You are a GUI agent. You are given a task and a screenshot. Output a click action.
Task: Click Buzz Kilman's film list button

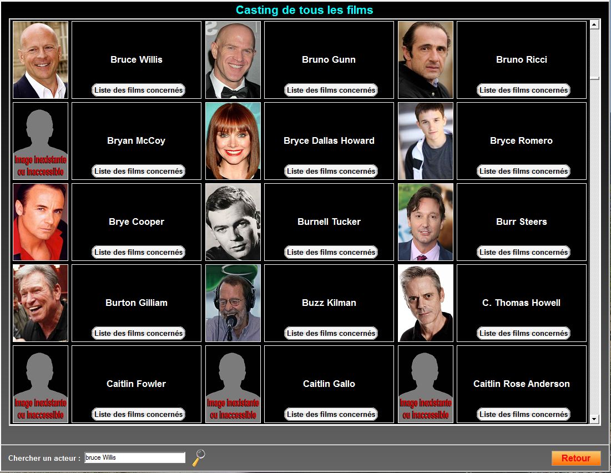[331, 334]
